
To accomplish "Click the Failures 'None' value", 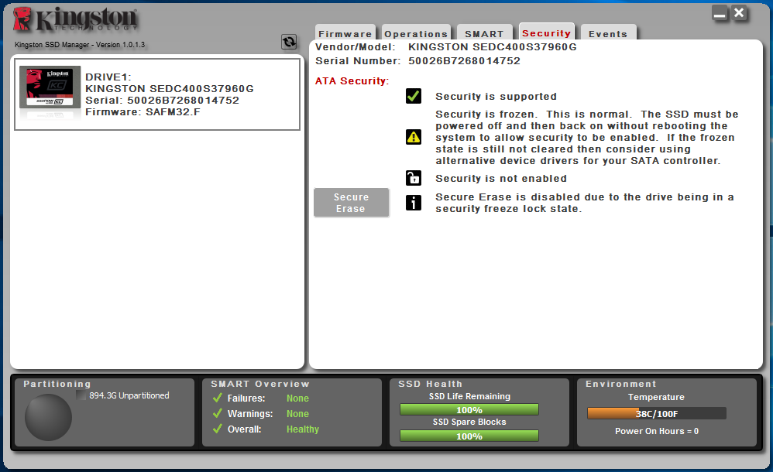I will [297, 398].
